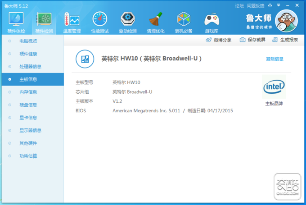Click the motherboard icon beside 英特尔 HW10

85,59
